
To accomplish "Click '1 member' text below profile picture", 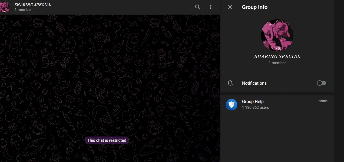I will (x=277, y=63).
